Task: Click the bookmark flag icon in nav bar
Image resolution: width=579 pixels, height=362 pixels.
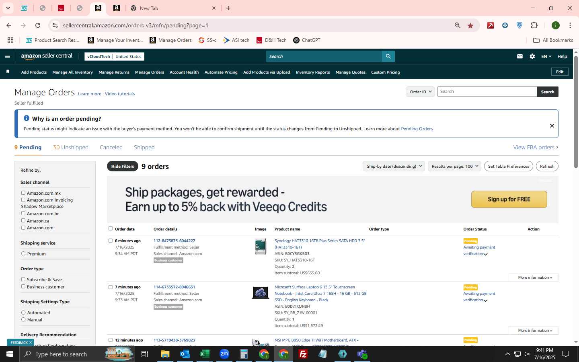Action: pos(8,72)
